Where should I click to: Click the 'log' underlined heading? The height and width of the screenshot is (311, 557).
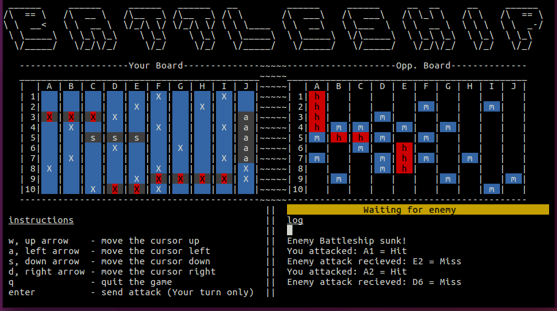tap(295, 220)
